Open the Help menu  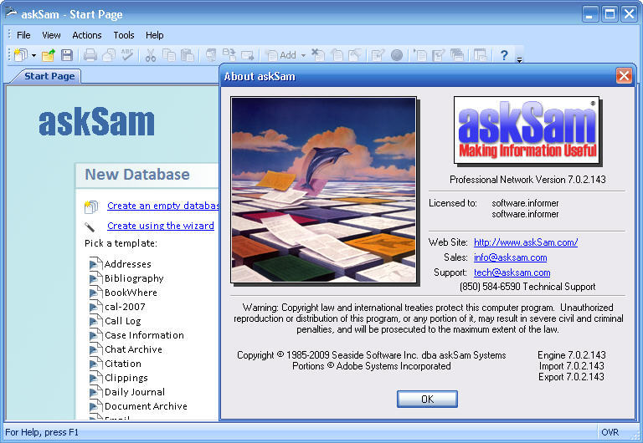pos(155,35)
